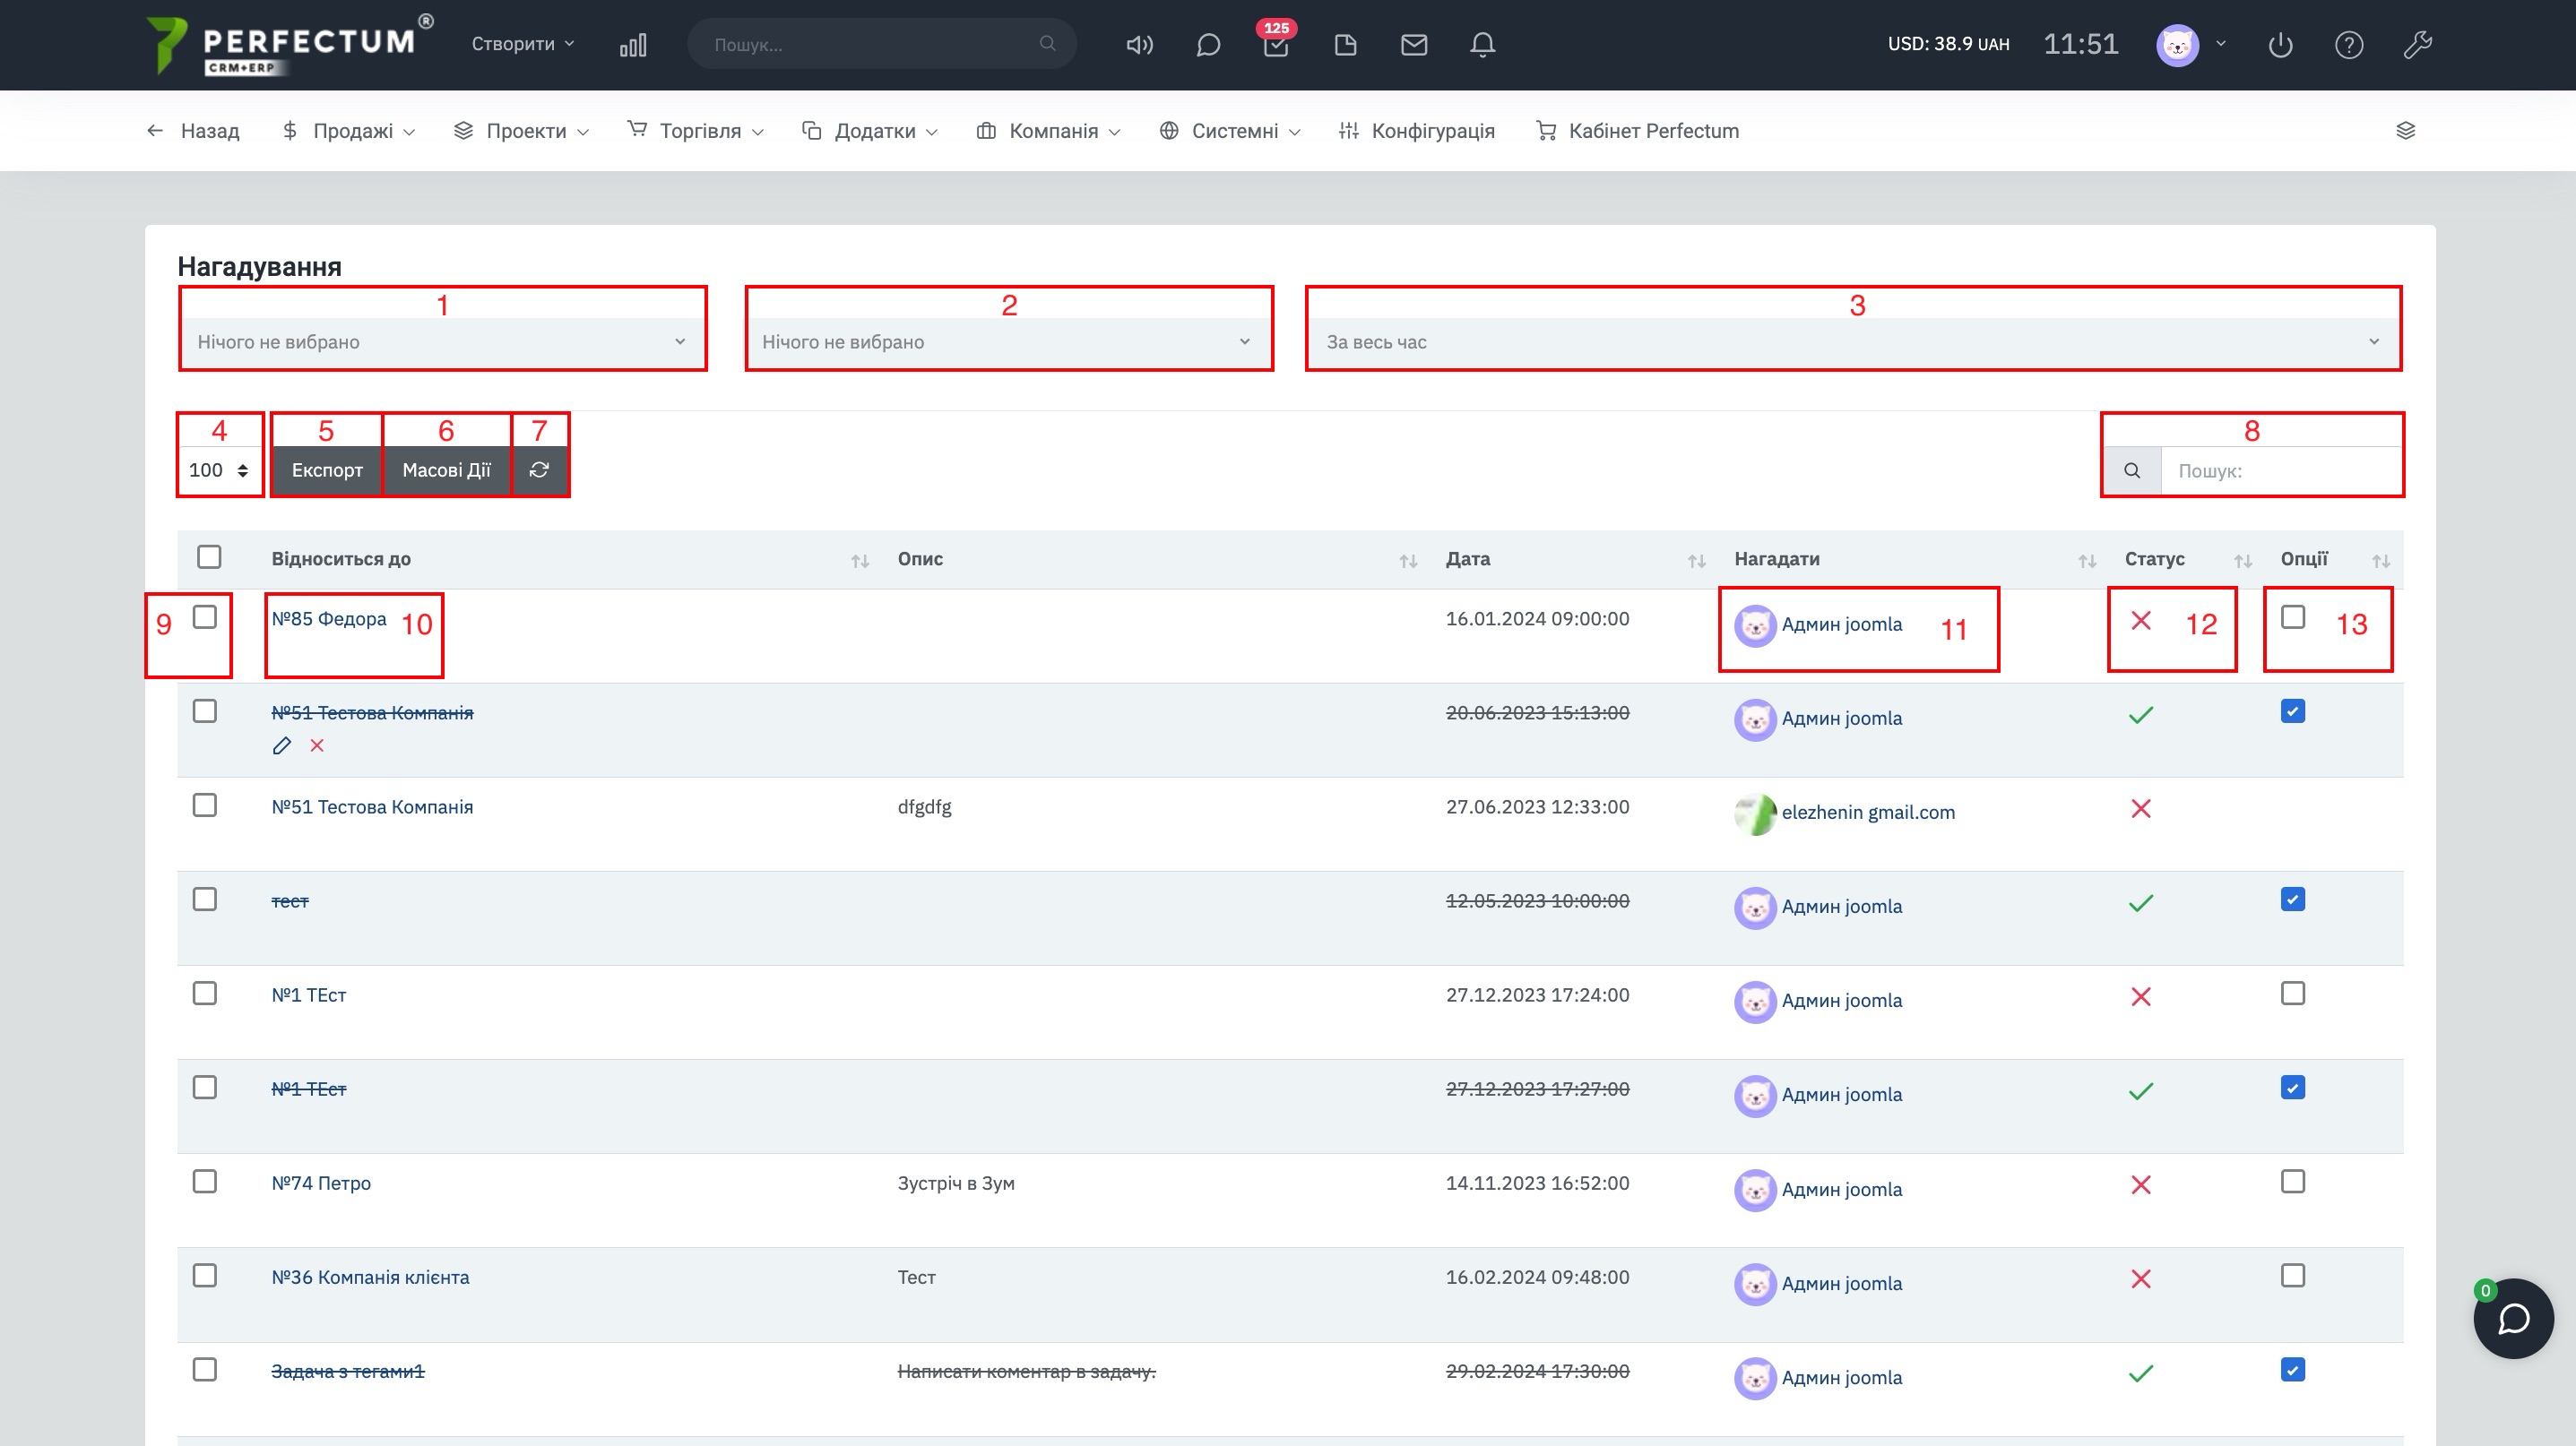
Task: Focus the table Пошук search field
Action: 2280,470
